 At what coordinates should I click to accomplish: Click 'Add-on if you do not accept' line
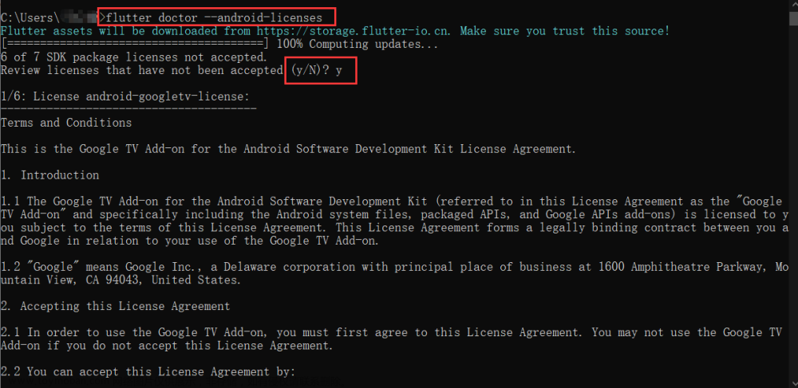point(167,346)
